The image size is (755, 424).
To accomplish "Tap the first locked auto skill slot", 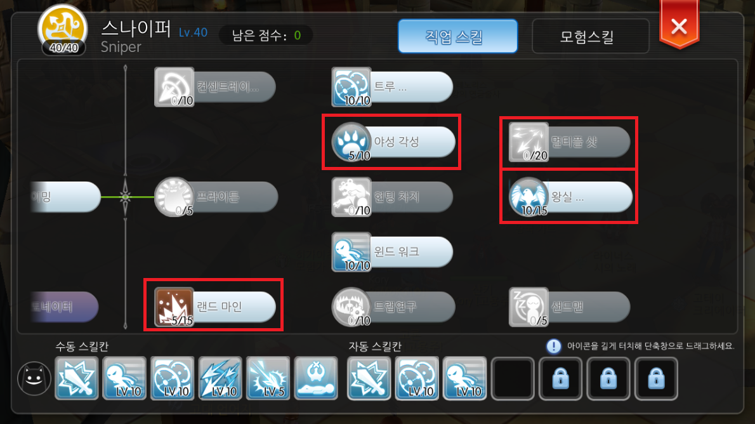I will [560, 379].
